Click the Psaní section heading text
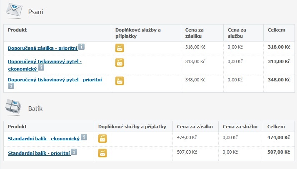This screenshot has height=169, width=297. coord(36,12)
